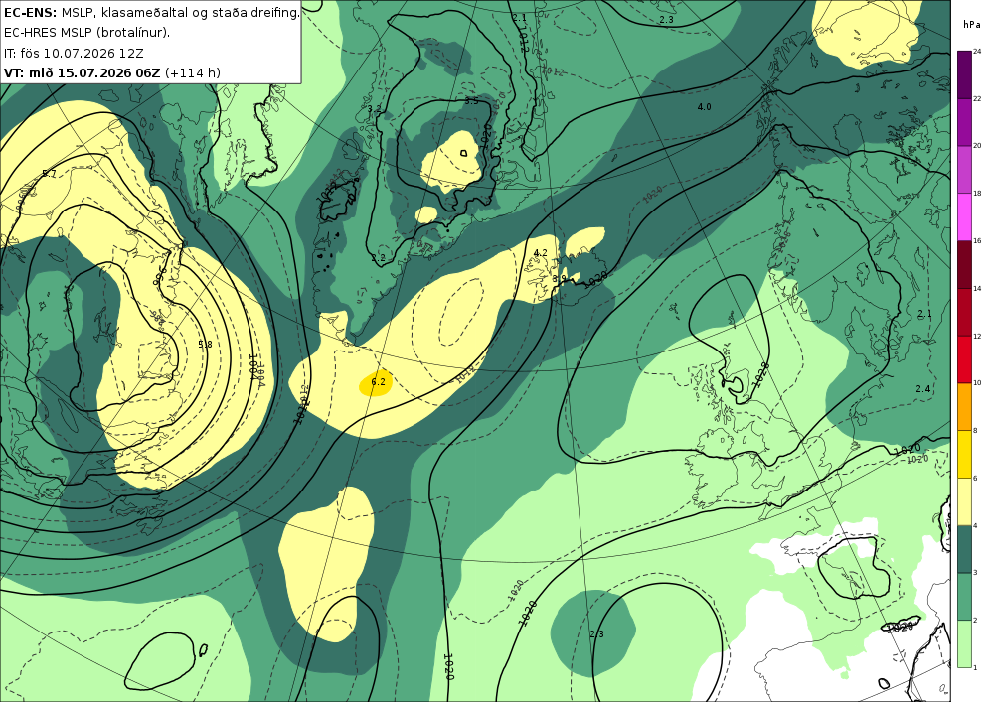Click the 4.0 spread value label
The height and width of the screenshot is (702, 994).
pyautogui.click(x=704, y=107)
